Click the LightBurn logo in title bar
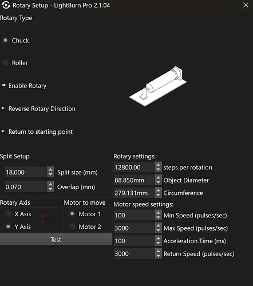Image resolution: width=253 pixels, height=286 pixels. pyautogui.click(x=6, y=5)
